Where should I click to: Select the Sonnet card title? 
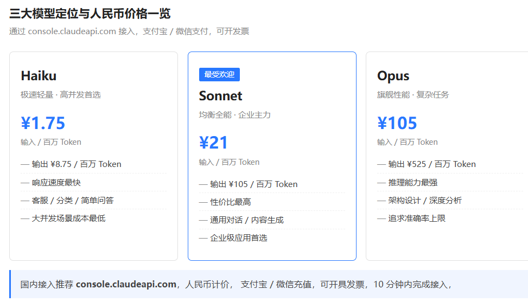point(220,96)
